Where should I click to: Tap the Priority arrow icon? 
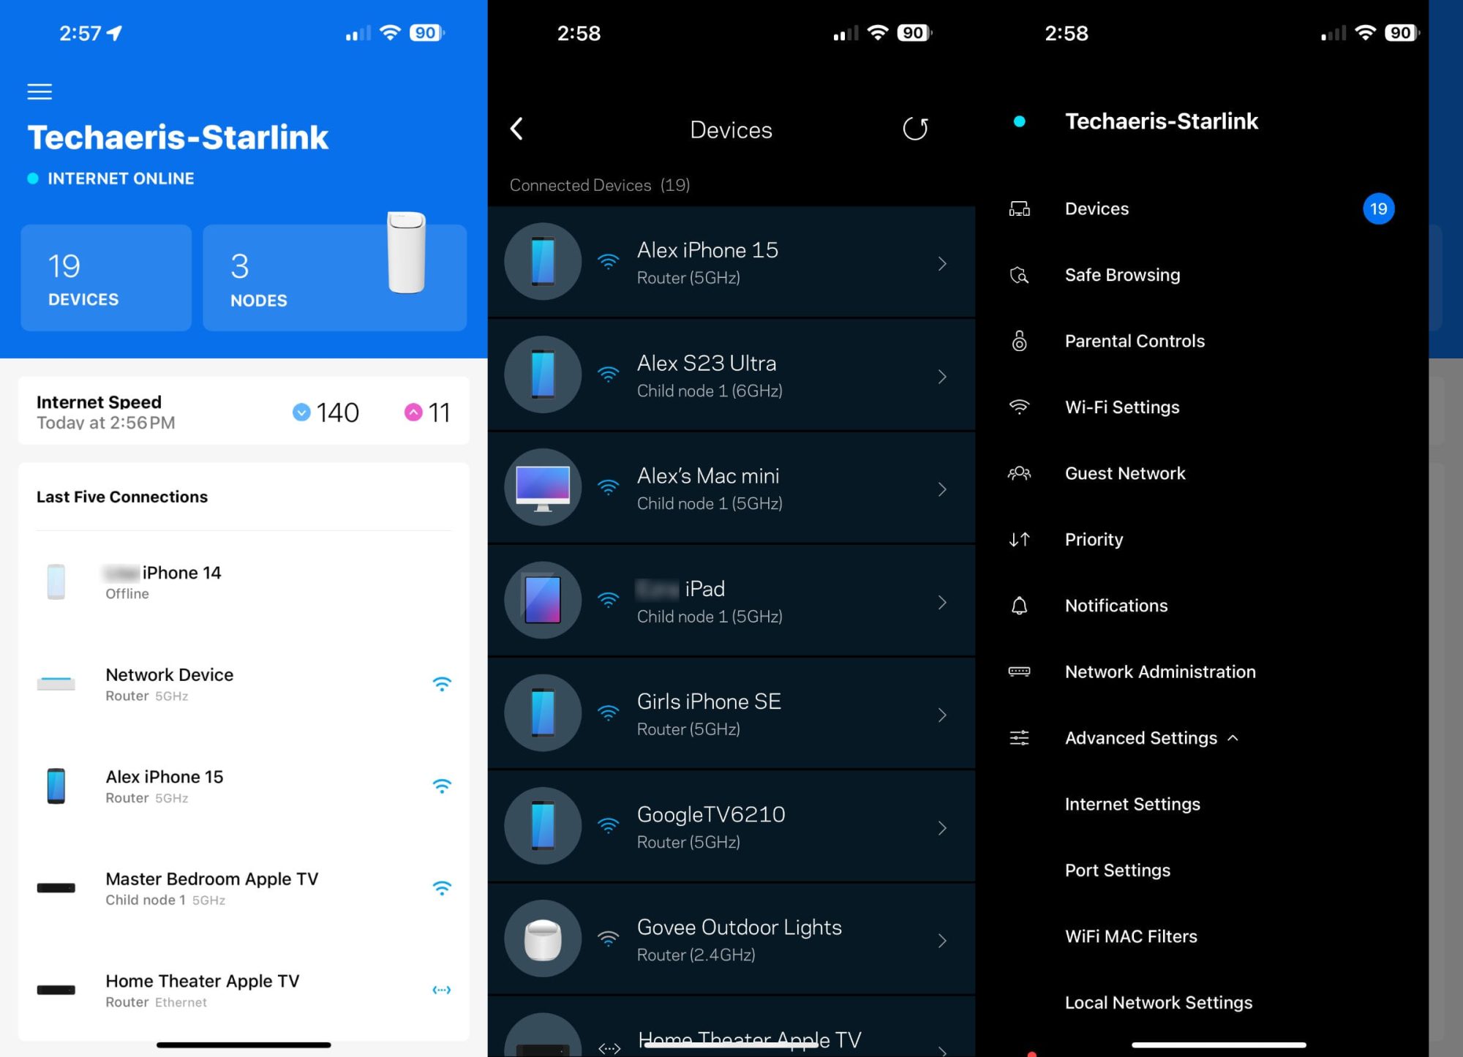point(1019,538)
